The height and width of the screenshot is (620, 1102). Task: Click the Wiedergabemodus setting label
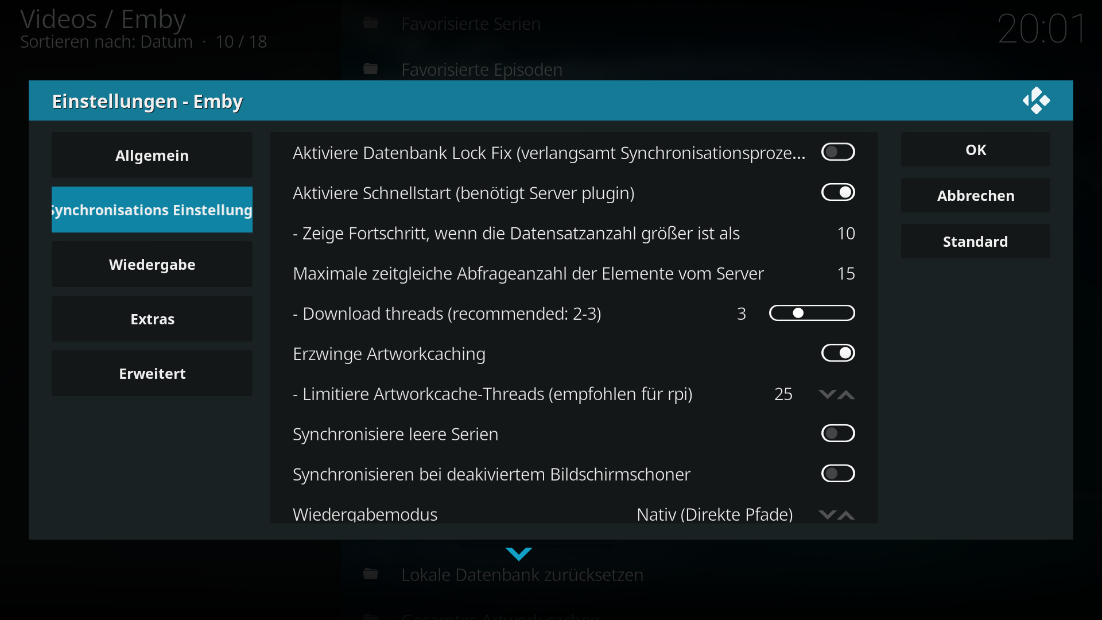click(x=365, y=514)
